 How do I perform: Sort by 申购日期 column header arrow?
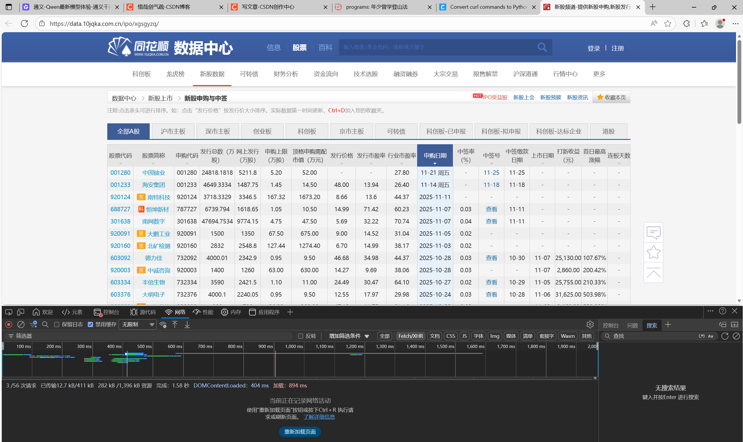coord(435,163)
